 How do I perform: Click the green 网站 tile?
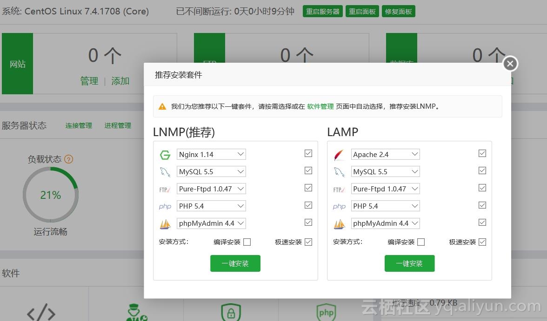click(x=18, y=64)
